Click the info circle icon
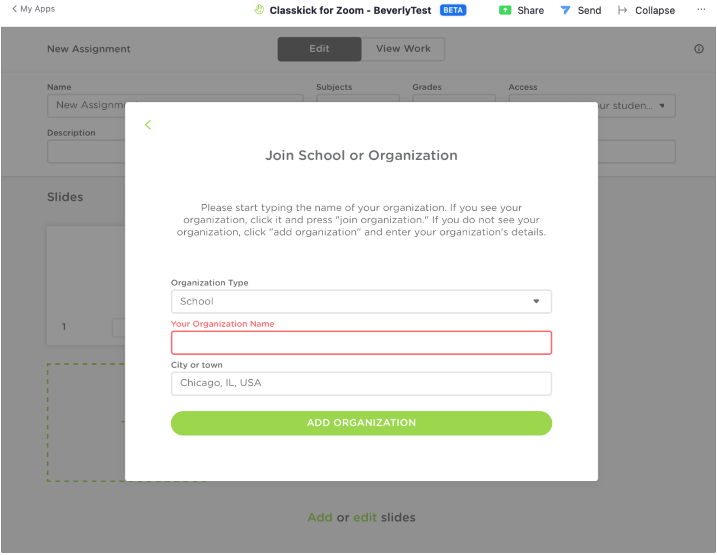This screenshot has width=717, height=555. click(x=699, y=49)
